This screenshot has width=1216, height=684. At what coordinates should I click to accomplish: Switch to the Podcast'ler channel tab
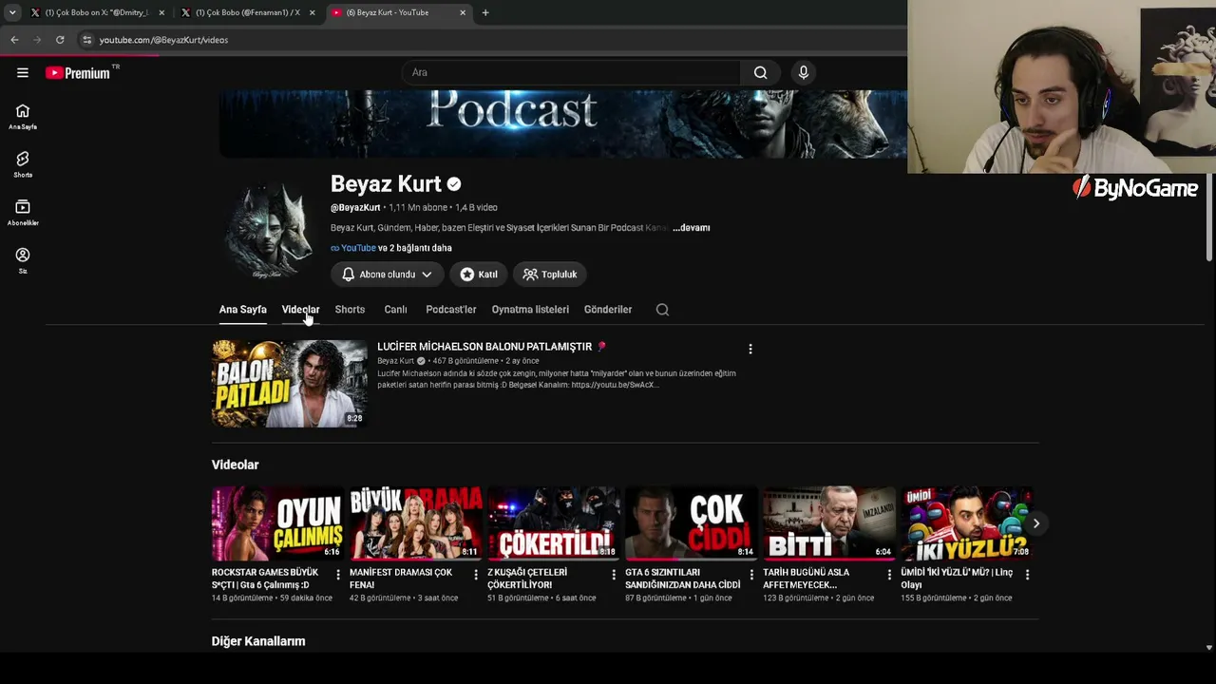pos(451,310)
